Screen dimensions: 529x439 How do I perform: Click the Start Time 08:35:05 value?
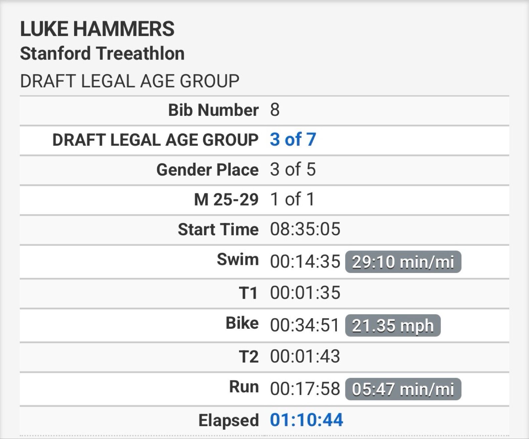coord(305,229)
